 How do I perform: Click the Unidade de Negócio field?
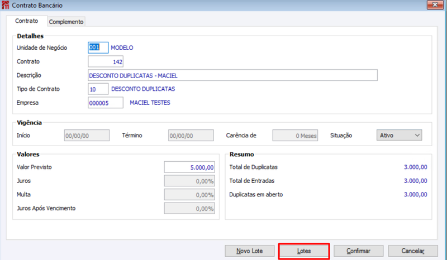tap(98, 47)
